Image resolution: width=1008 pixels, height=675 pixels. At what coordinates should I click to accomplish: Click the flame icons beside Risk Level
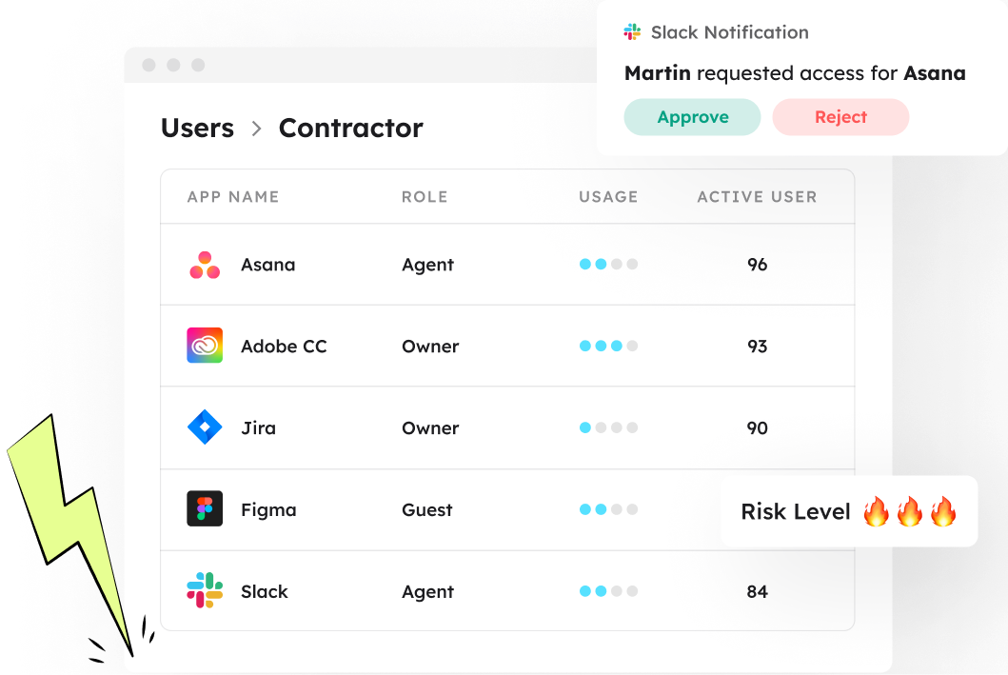(909, 511)
